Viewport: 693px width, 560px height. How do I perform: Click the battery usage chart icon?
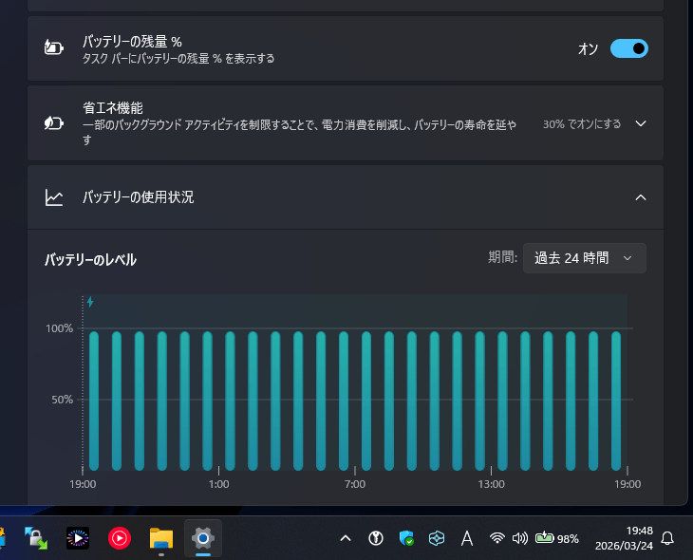point(54,197)
